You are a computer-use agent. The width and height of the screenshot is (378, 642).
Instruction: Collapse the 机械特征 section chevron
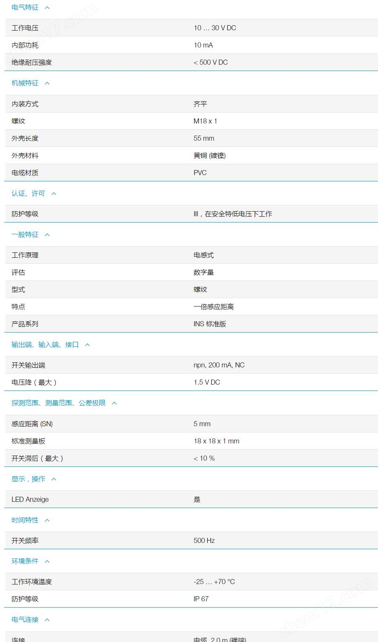pos(47,83)
